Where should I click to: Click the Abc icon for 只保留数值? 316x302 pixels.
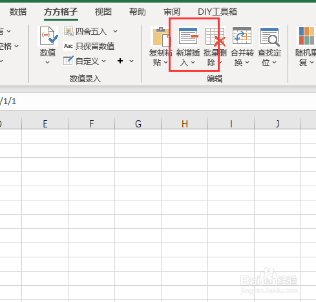[x=68, y=46]
